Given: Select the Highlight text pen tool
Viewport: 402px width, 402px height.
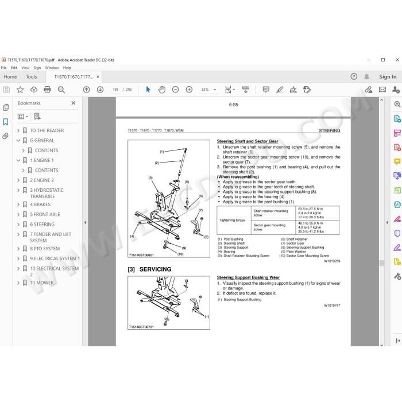Looking at the screenshot, I should pyautogui.click(x=280, y=90).
